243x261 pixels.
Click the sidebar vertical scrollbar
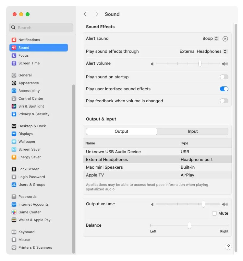pyautogui.click(x=74, y=169)
